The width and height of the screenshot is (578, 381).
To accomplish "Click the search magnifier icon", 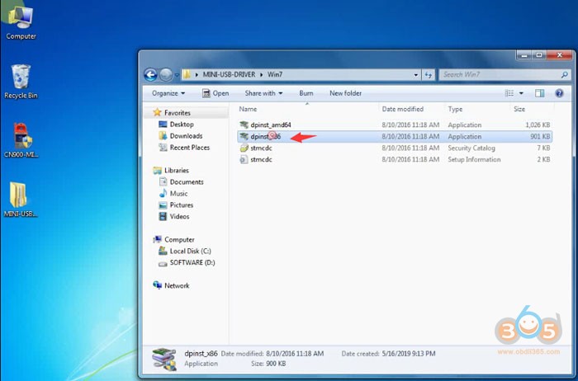I will coord(564,75).
